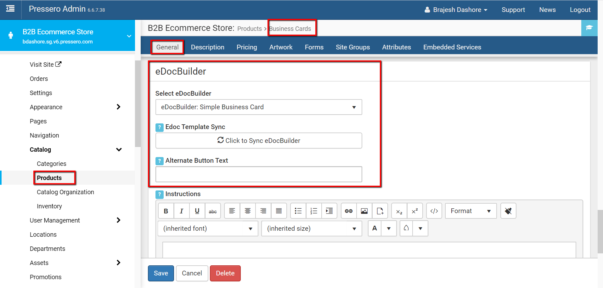The image size is (603, 288).
Task: Open the News link
Action: pos(547,10)
